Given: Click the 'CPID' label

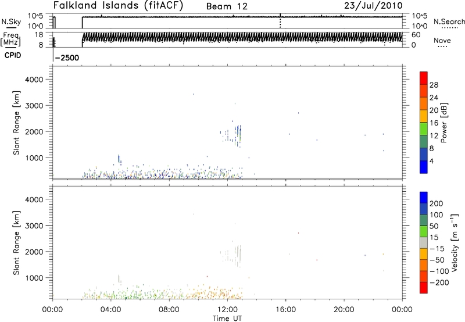Looking at the screenshot, I should click(13, 55).
